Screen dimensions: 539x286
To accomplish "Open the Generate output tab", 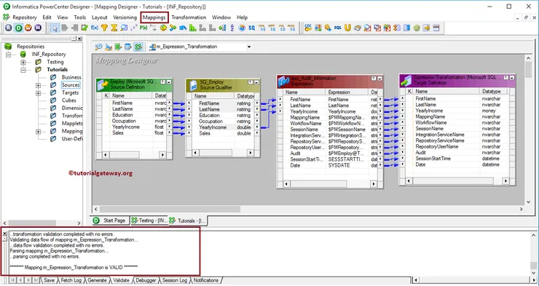I will pyautogui.click(x=97, y=280).
